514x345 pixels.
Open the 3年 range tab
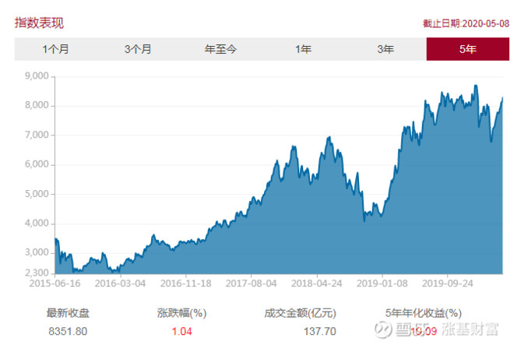[x=385, y=49]
